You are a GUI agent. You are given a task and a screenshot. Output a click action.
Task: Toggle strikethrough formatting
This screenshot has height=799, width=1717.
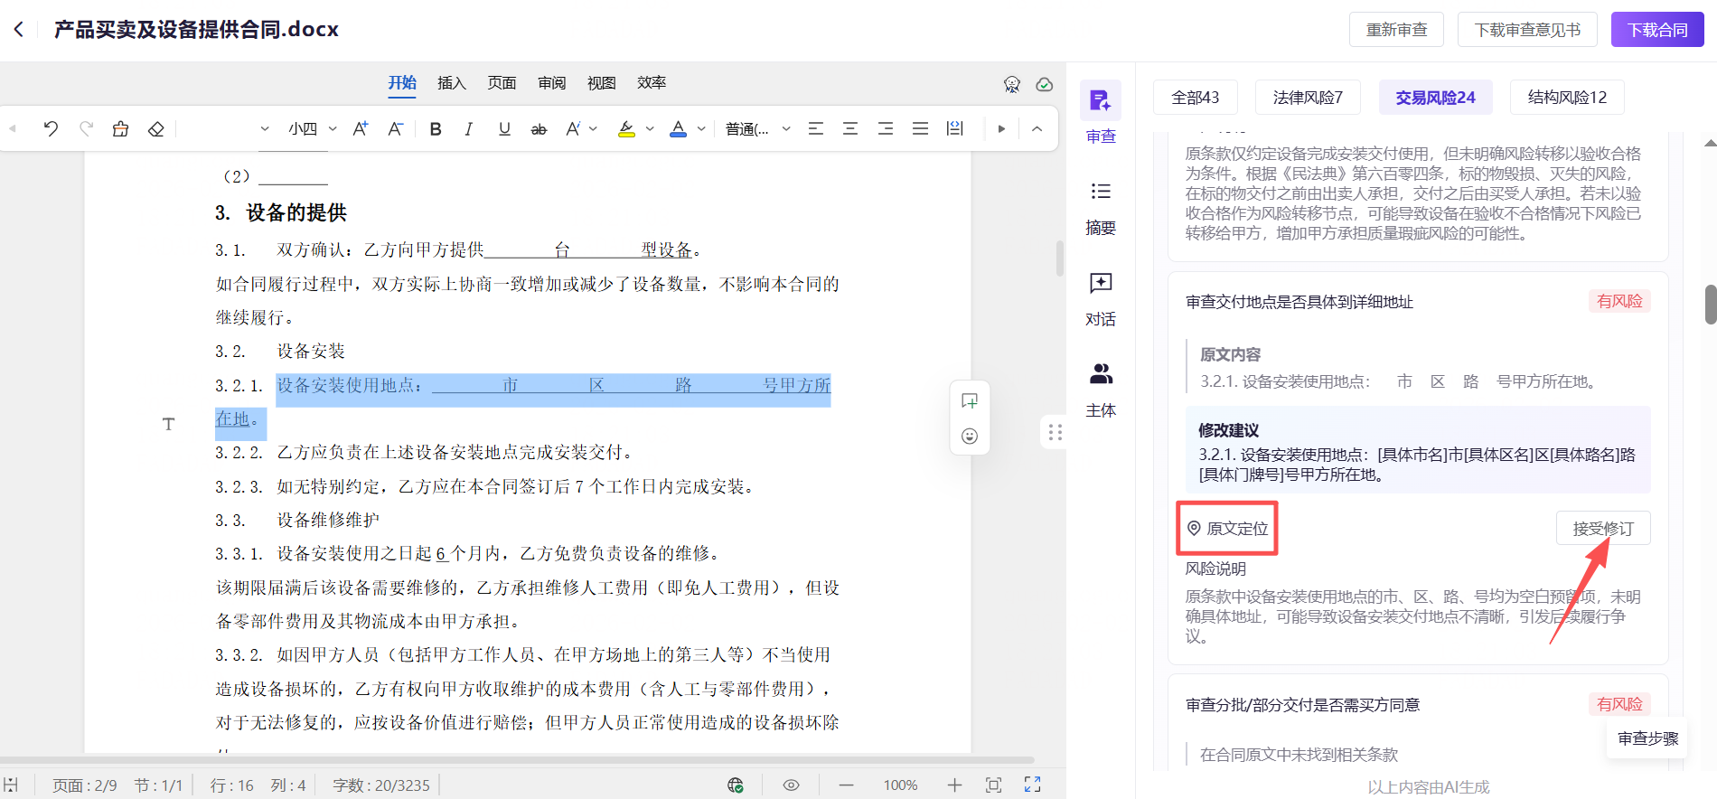tap(539, 129)
